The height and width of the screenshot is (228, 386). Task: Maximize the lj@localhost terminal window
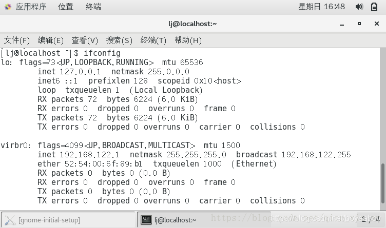coord(359,24)
